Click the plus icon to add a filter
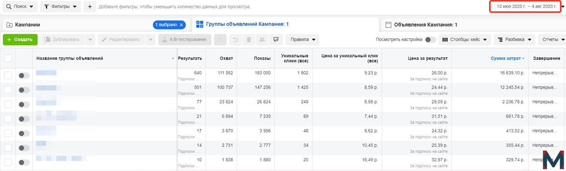566x171 pixels. [x=90, y=7]
